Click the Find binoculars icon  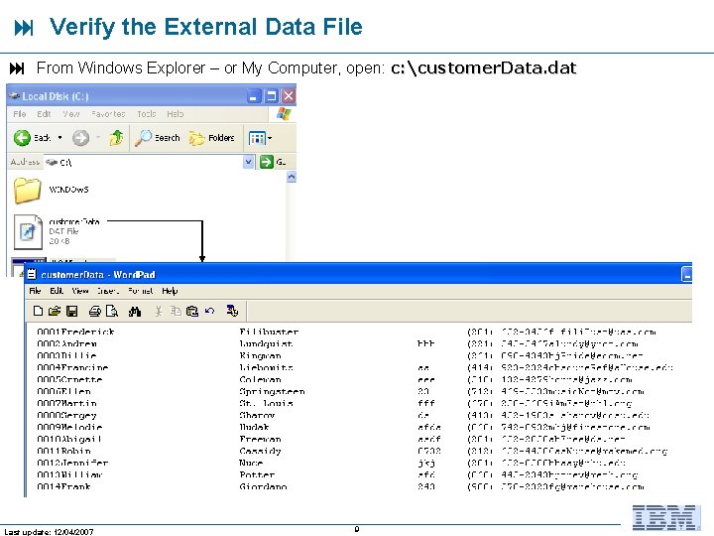pos(135,312)
